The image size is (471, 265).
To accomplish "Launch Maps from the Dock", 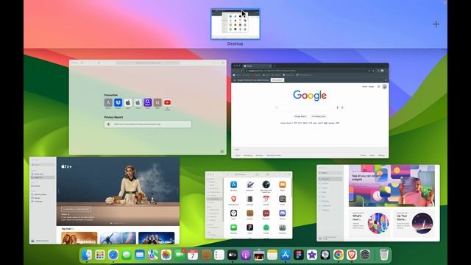I will [x=153, y=255].
